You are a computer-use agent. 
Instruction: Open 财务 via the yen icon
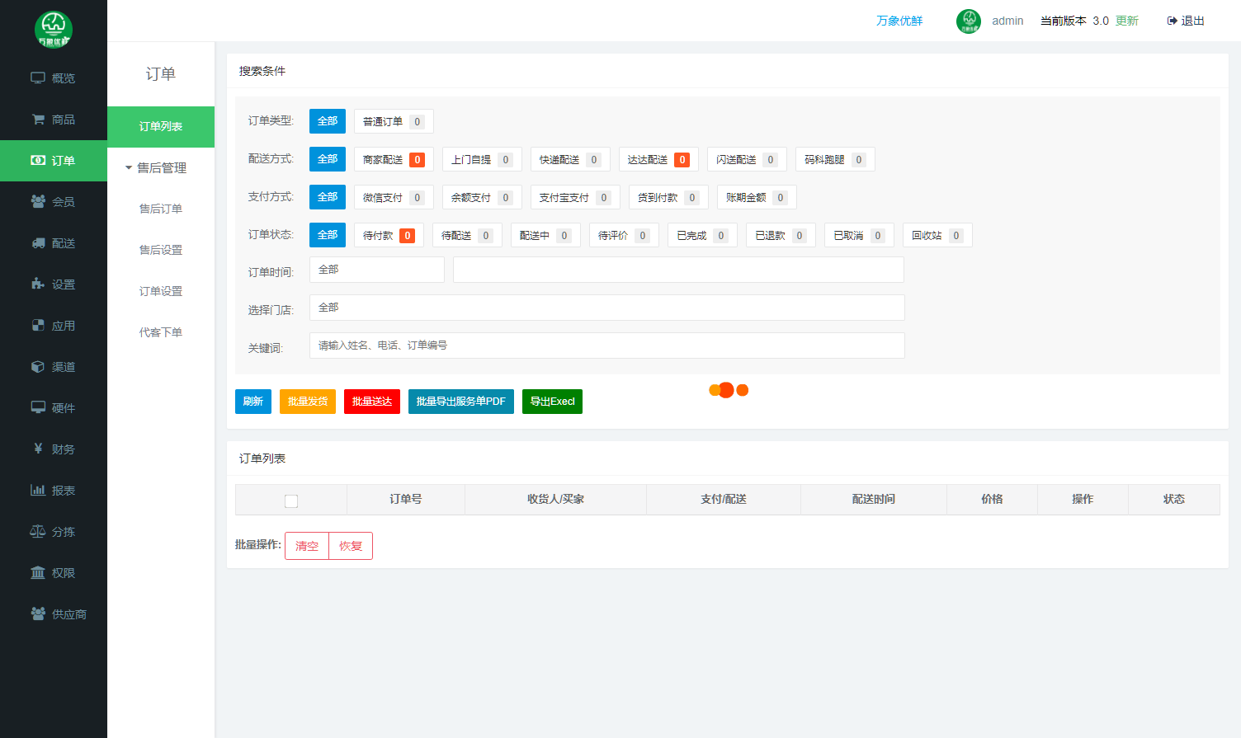pos(38,449)
